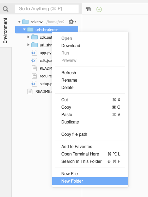This screenshot has width=148, height=197.
Task: Click the tab list menu icon
Action: pyautogui.click(x=88, y=9)
